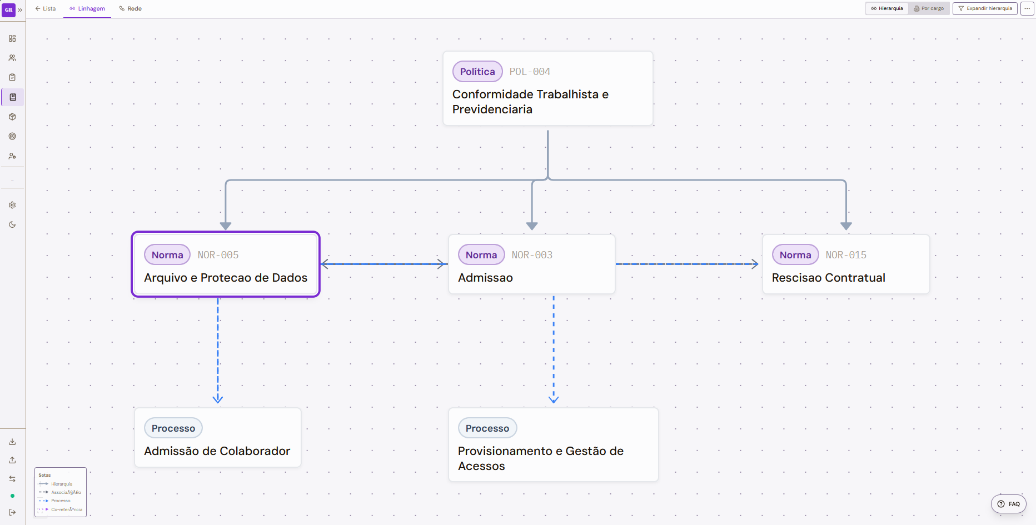Image resolution: width=1036 pixels, height=525 pixels.
Task: Click the Hierarquia legend entry
Action: click(x=56, y=484)
